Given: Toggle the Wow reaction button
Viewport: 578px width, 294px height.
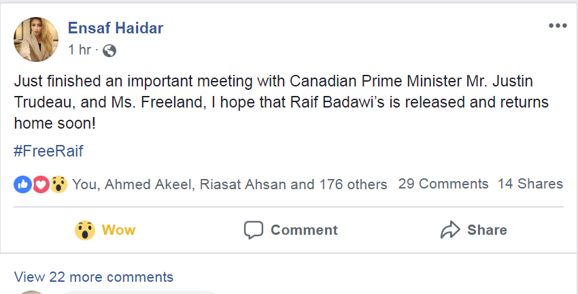Looking at the screenshot, I should coord(105,230).
